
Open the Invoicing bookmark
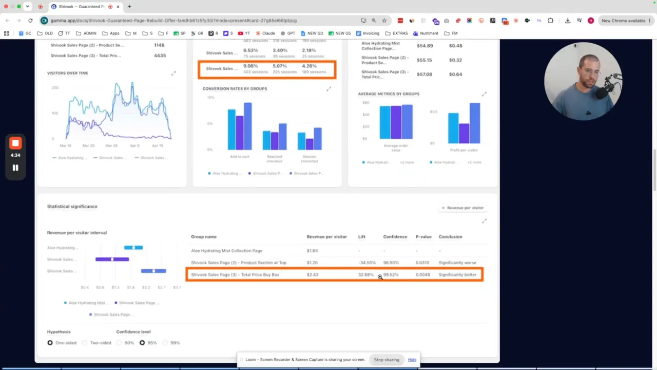(368, 33)
